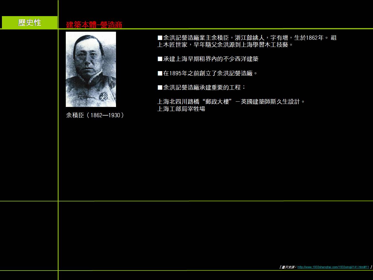
Task: Click the line 上海工部局宰牲場
Action: (x=181, y=109)
